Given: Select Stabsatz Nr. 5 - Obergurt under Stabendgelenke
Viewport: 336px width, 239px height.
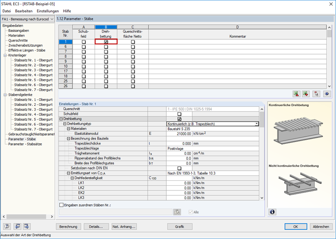Looking at the screenshot, I should point(34,119).
